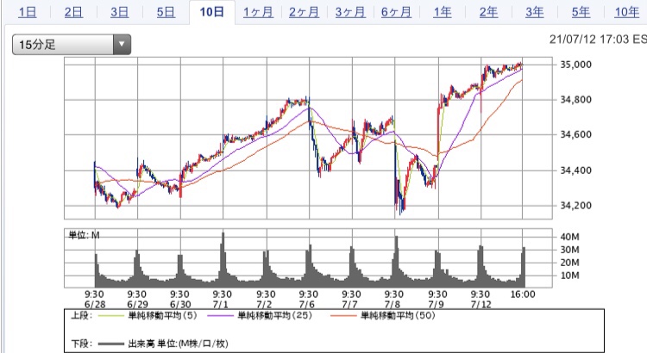Select the 2日 period tab
This screenshot has width=647, height=353.
(73, 12)
